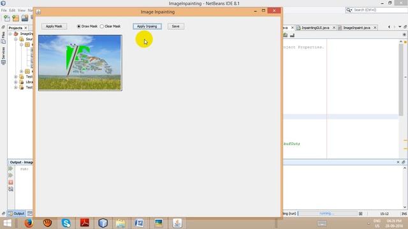Open the photo viewer taskbar icon

[158, 223]
